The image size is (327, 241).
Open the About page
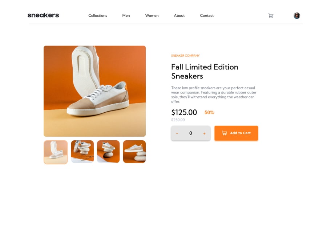[x=179, y=15]
